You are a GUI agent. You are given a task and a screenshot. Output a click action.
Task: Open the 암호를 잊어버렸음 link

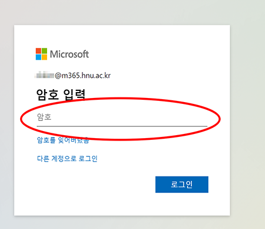point(63,140)
